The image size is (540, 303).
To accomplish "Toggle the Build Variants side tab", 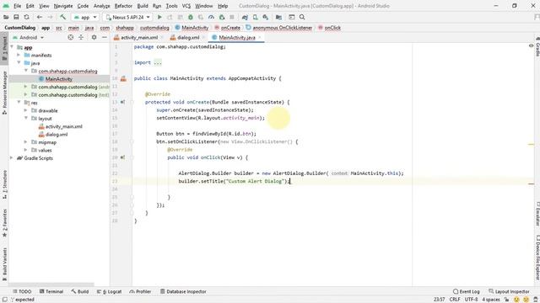I will click(x=4, y=263).
